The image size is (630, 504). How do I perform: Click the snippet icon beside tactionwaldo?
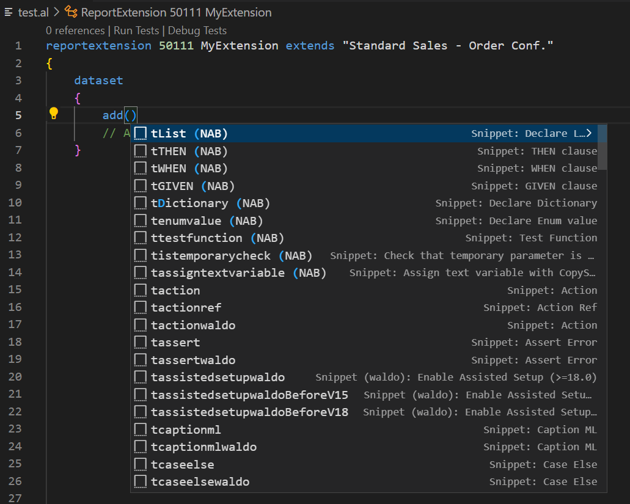tap(141, 325)
